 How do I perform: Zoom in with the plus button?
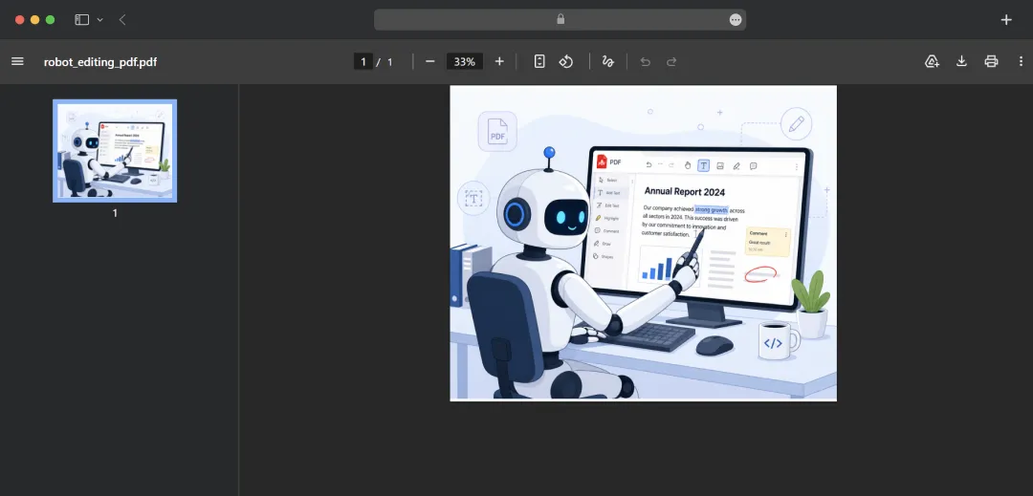pyautogui.click(x=499, y=61)
